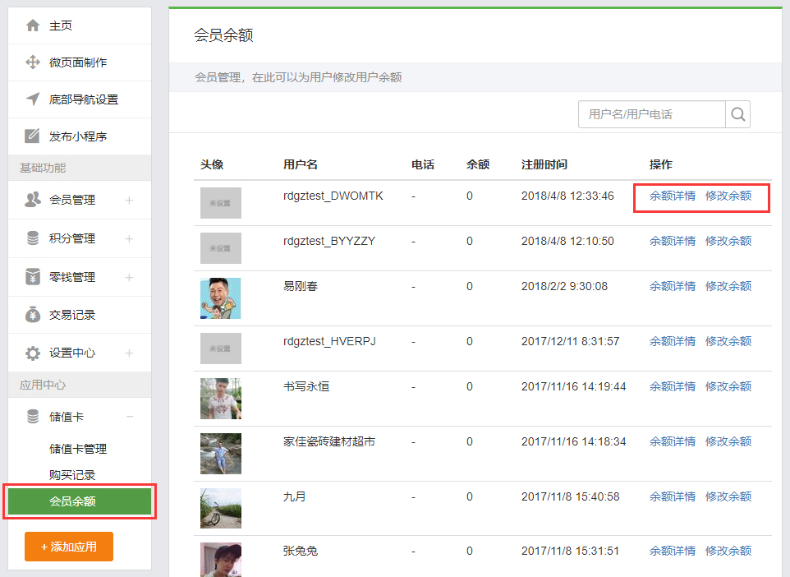The height and width of the screenshot is (577, 790).
Task: Click the yen wallet icon for 零钱管理
Action: point(33,277)
